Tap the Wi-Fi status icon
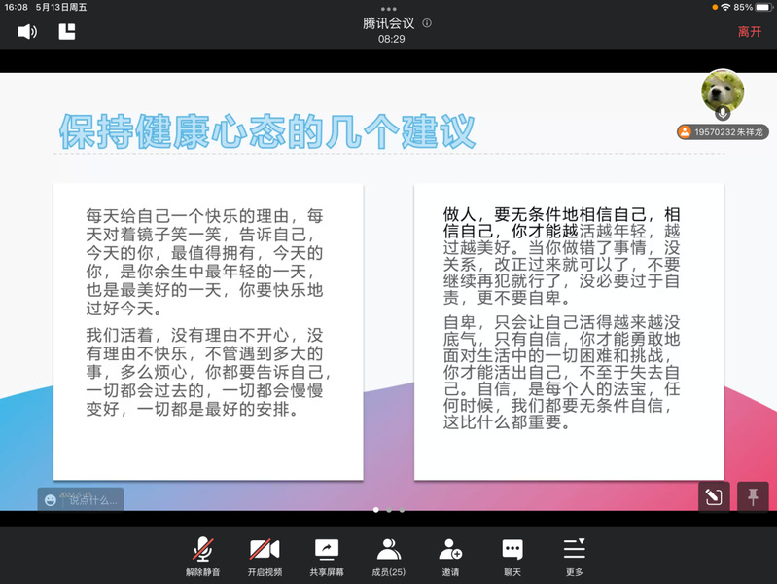This screenshot has width=777, height=584. [x=726, y=7]
